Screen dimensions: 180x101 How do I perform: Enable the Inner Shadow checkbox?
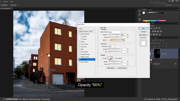80,44
